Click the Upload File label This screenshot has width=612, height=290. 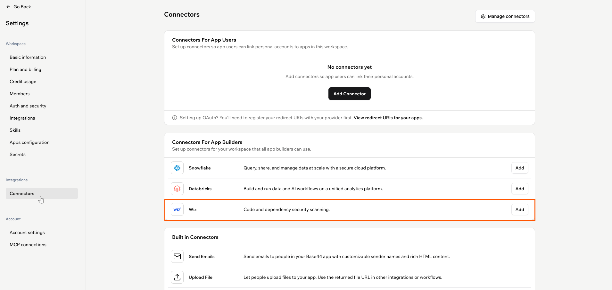[x=201, y=277]
